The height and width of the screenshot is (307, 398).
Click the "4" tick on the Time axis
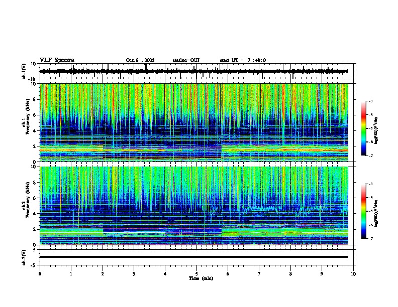(x=165, y=274)
